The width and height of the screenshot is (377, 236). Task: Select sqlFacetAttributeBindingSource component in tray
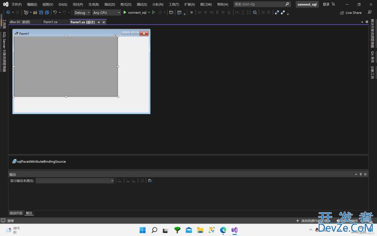click(39, 161)
